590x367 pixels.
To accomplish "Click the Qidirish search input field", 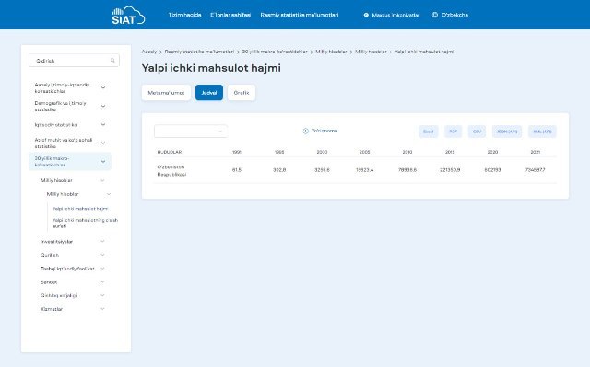I will tap(74, 61).
